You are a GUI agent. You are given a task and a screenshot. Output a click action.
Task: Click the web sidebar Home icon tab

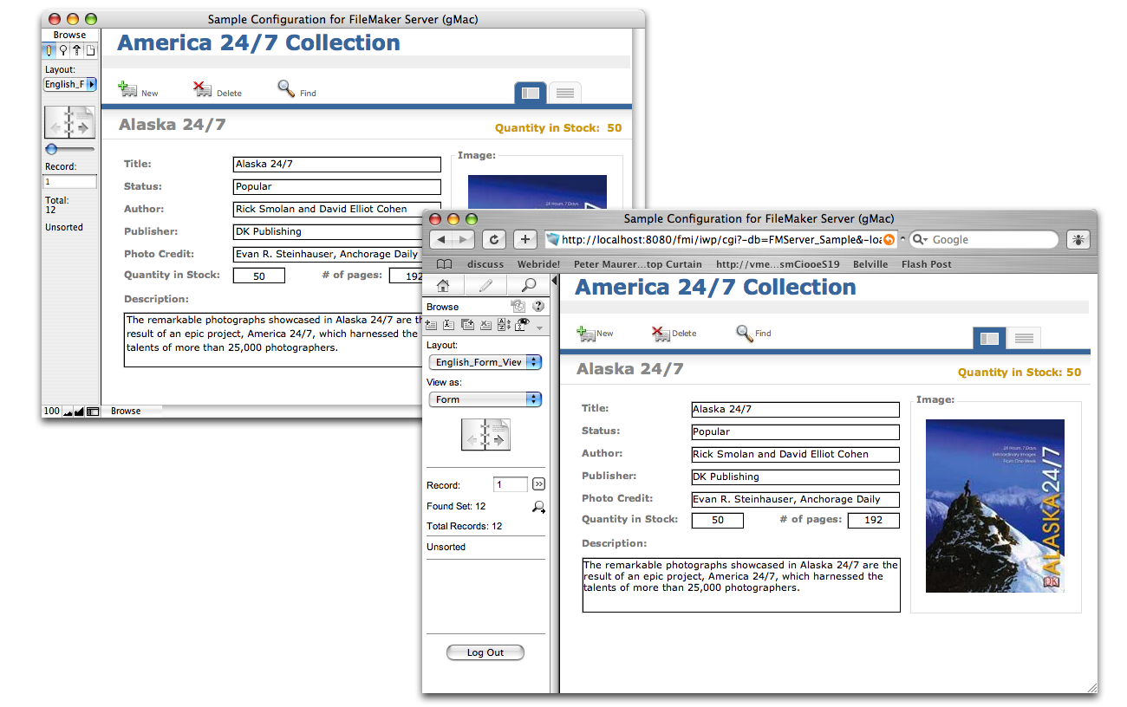pyautogui.click(x=443, y=285)
